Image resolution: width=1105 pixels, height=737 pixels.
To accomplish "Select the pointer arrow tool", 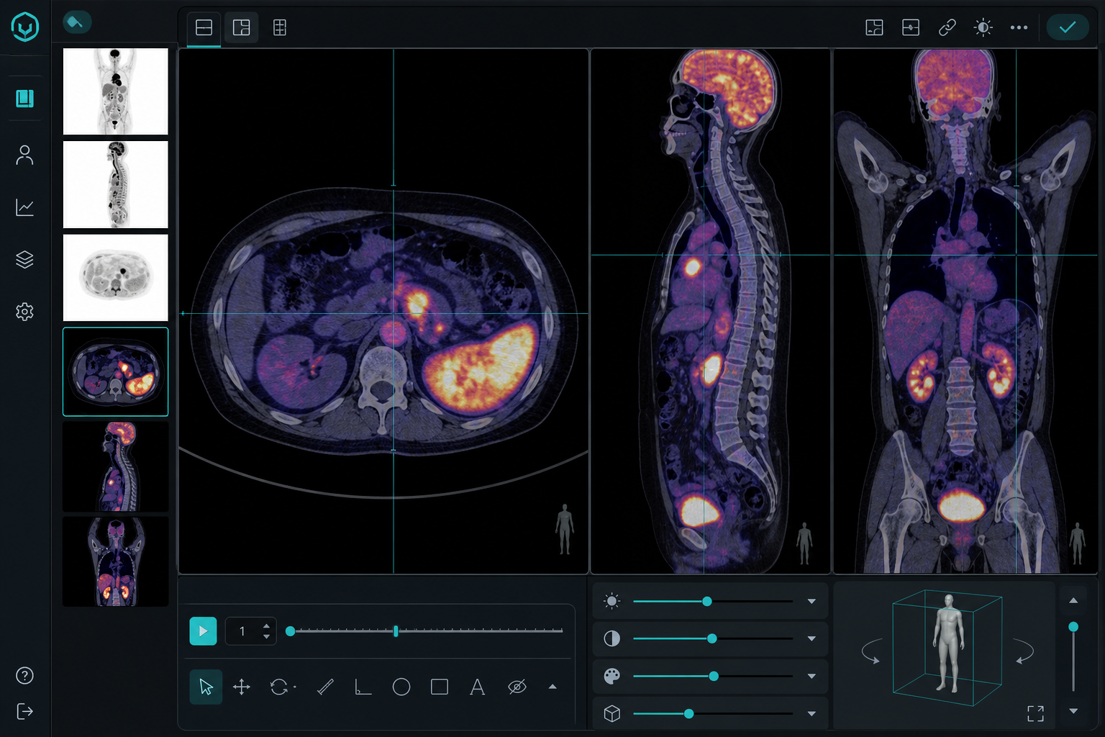I will (x=206, y=687).
